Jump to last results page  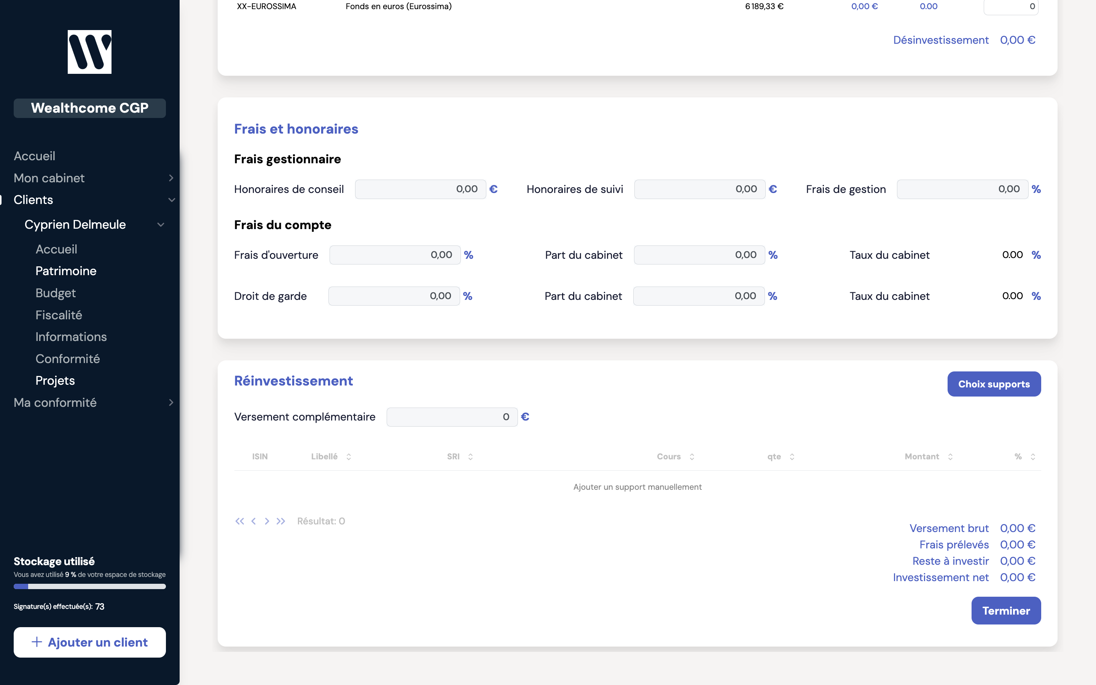click(x=281, y=521)
